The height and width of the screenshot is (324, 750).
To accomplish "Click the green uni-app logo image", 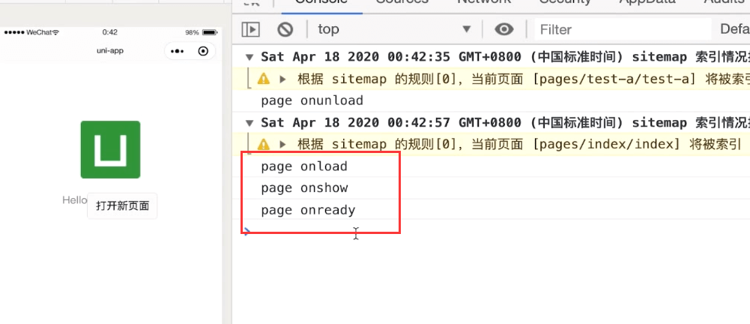I will (110, 149).
